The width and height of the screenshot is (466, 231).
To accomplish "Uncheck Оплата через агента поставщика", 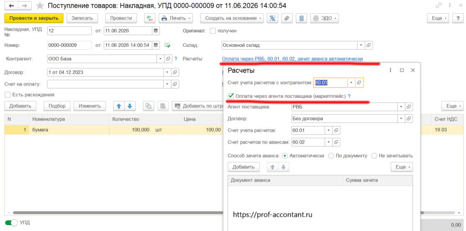I will [x=230, y=96].
